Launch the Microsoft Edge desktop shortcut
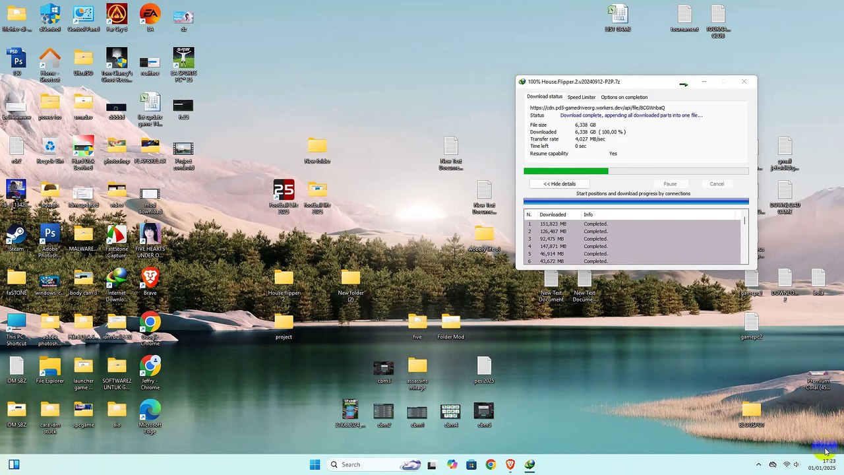Viewport: 844px width, 475px height. coord(150,417)
